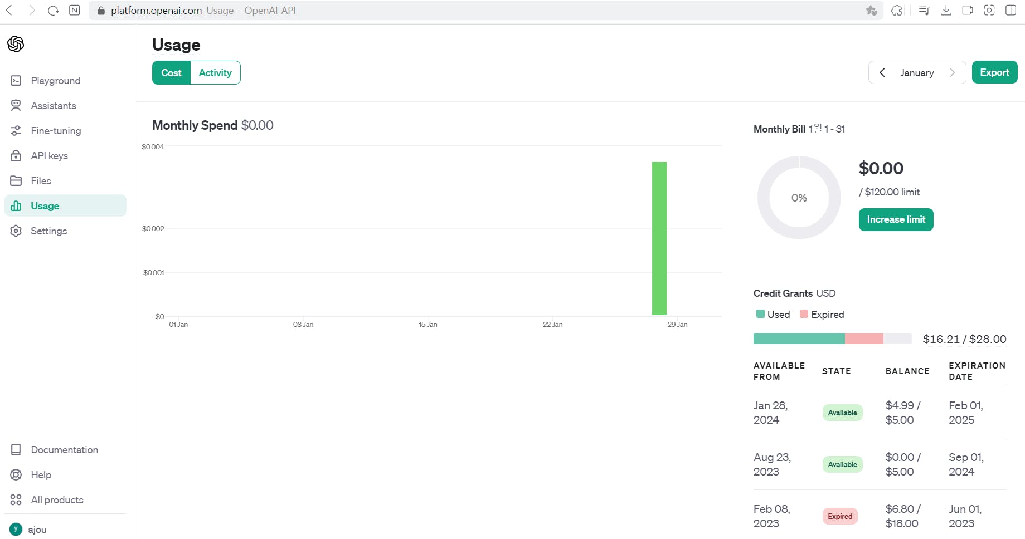Click the Usage page heading
1025x539 pixels.
click(x=176, y=45)
